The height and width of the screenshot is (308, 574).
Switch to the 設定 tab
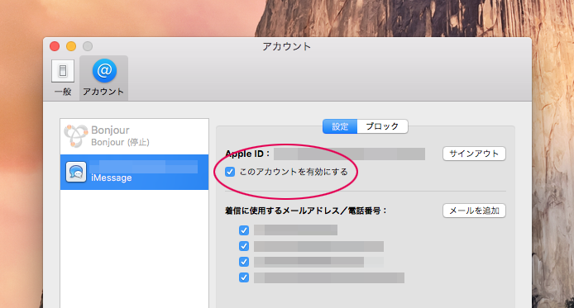pyautogui.click(x=340, y=126)
